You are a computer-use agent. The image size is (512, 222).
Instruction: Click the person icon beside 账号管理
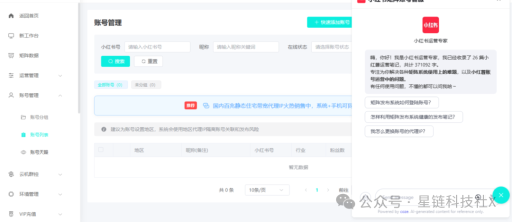pos(11,95)
